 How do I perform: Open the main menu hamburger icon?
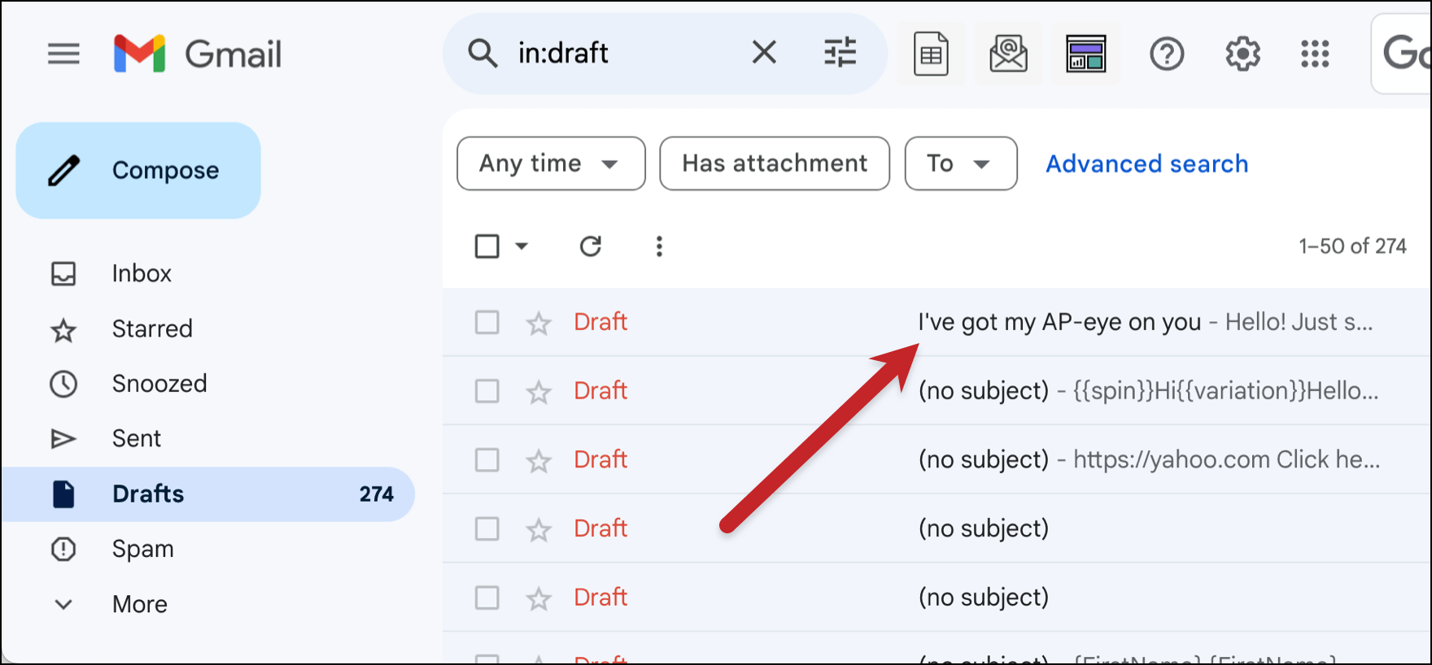[x=63, y=54]
